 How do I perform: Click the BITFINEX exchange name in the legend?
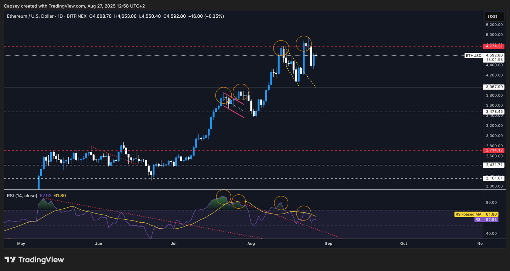click(x=76, y=16)
